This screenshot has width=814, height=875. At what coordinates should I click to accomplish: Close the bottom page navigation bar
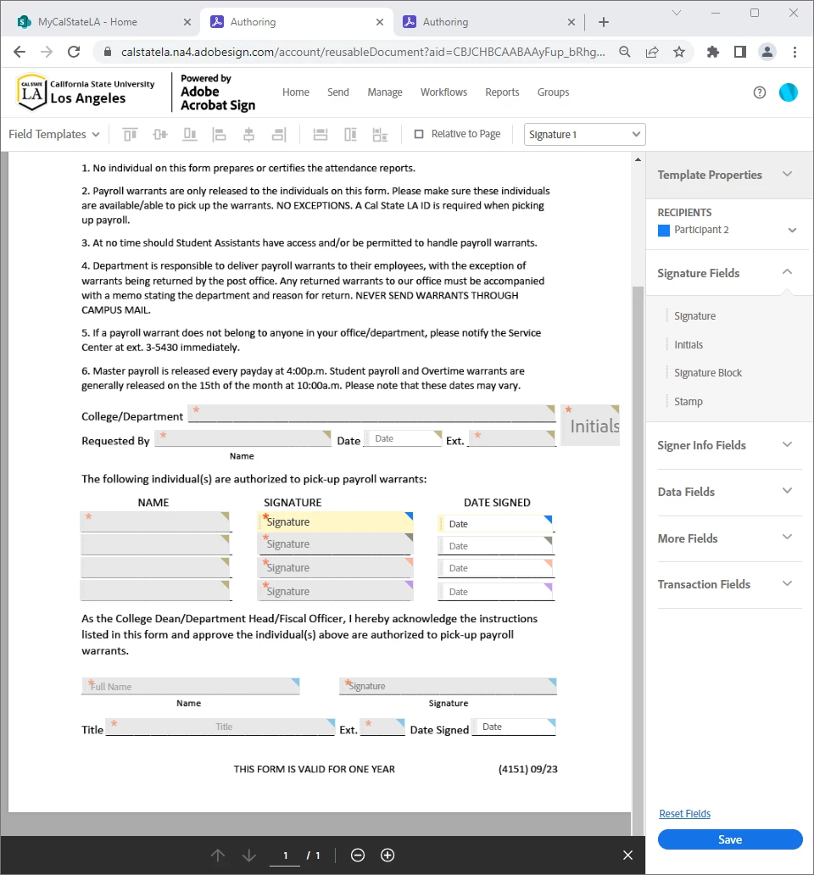click(627, 855)
